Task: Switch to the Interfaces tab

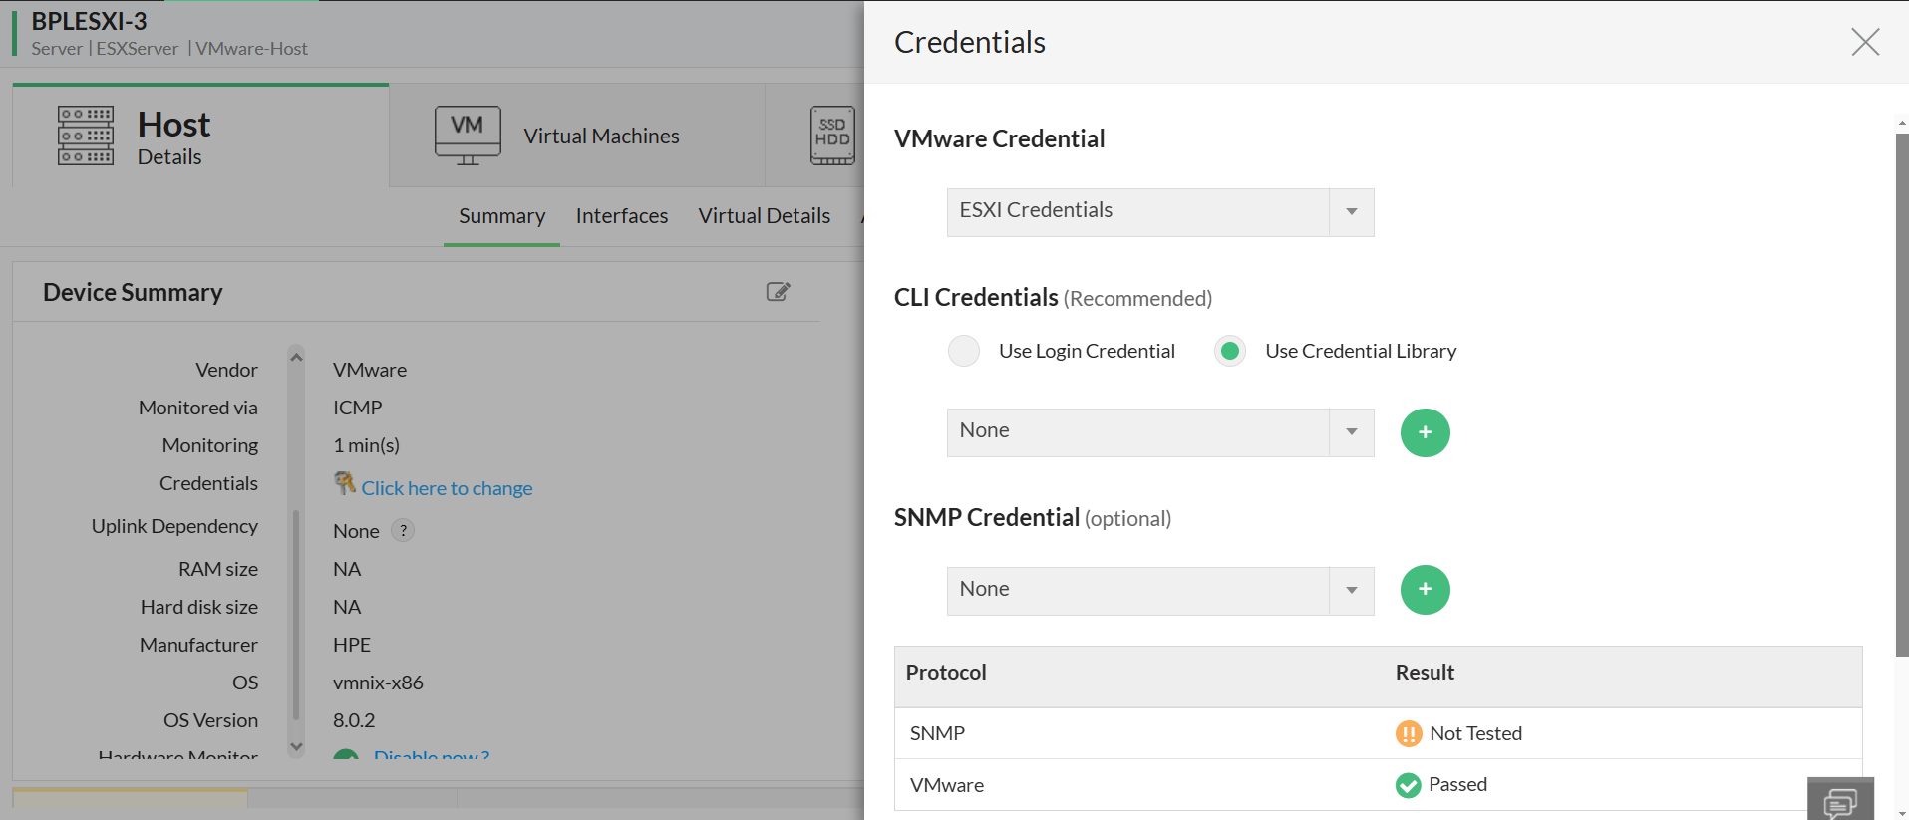Action: point(622,216)
